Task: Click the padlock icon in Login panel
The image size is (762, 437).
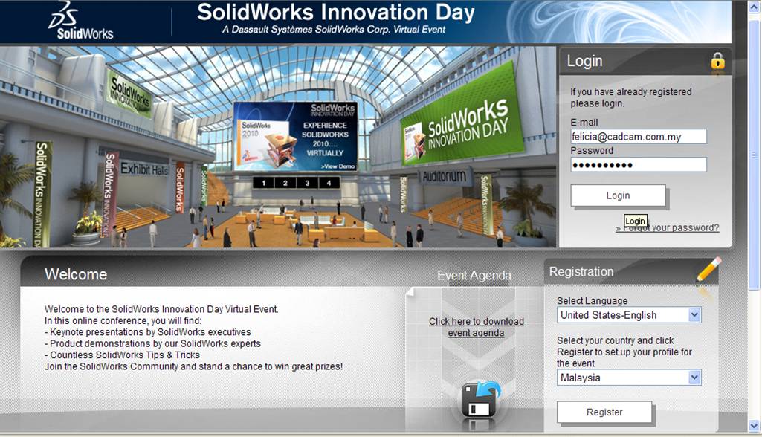Action: pos(717,61)
